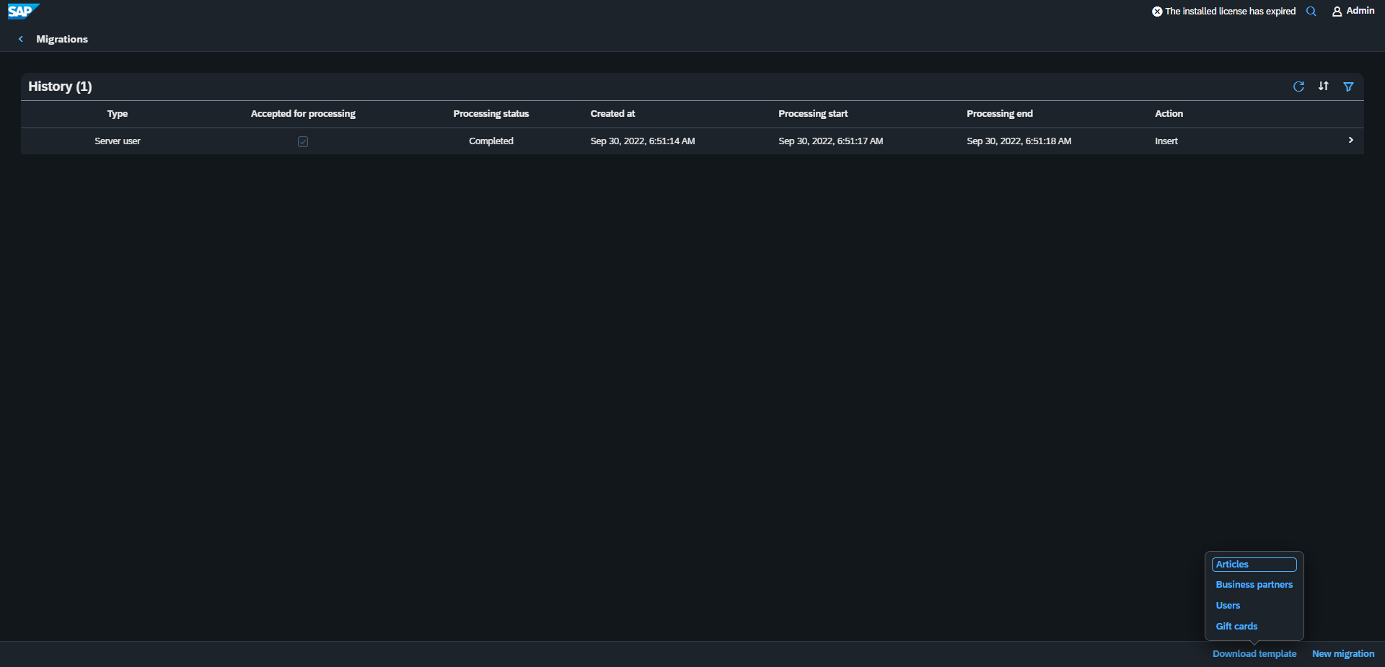The height and width of the screenshot is (667, 1385).
Task: Choose Business partners template option
Action: pyautogui.click(x=1254, y=585)
